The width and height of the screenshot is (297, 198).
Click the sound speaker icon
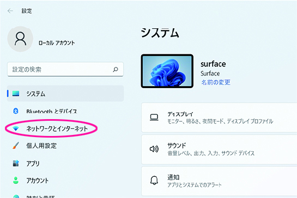click(x=154, y=149)
